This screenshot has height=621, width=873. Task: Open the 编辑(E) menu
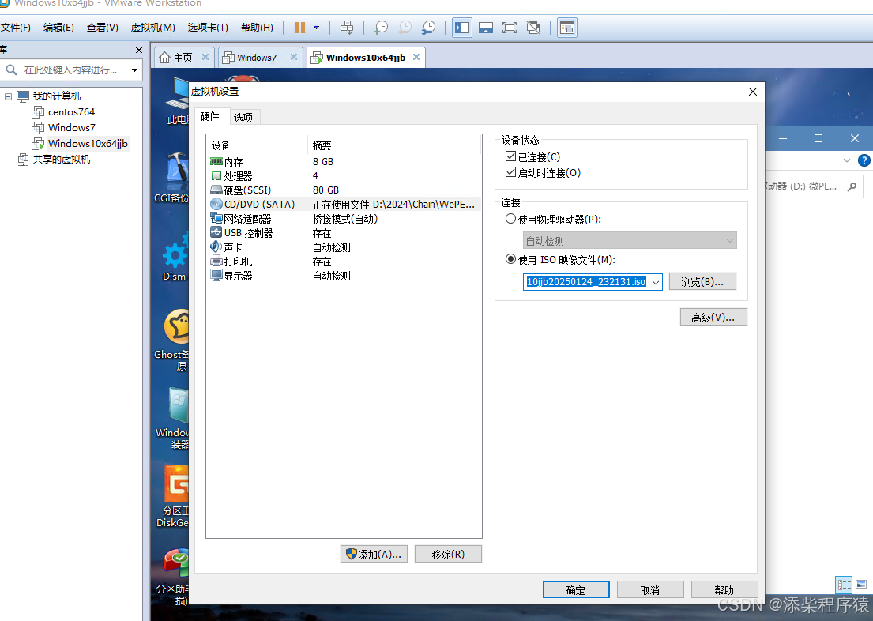tap(58, 28)
